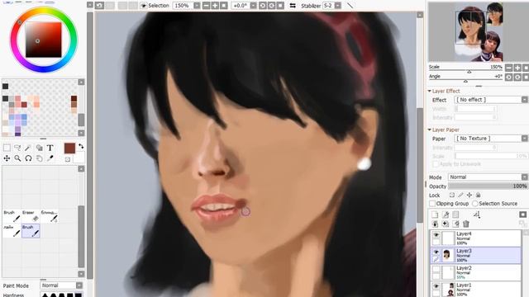Click the foreground color swatch
The image size is (529, 297).
69,148
